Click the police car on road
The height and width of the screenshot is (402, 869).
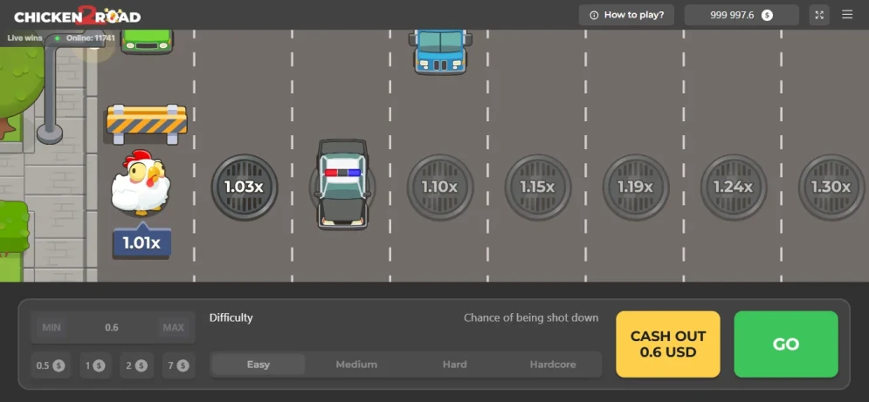click(x=342, y=184)
